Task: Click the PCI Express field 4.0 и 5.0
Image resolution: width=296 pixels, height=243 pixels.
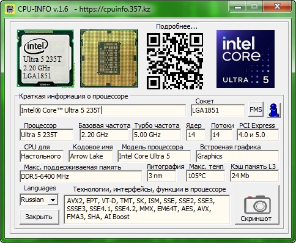Action: tap(257, 135)
